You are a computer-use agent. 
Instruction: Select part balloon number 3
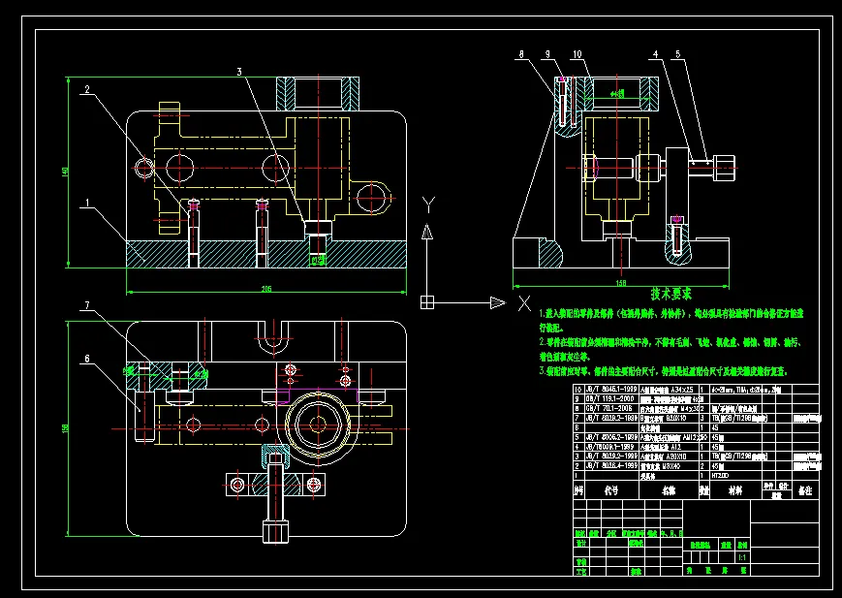click(239, 72)
